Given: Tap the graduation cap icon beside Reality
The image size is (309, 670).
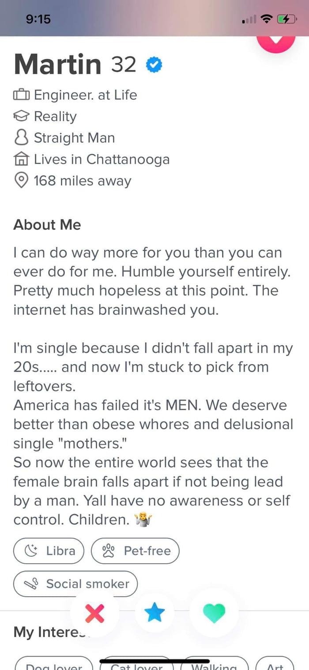Looking at the screenshot, I should (x=21, y=116).
